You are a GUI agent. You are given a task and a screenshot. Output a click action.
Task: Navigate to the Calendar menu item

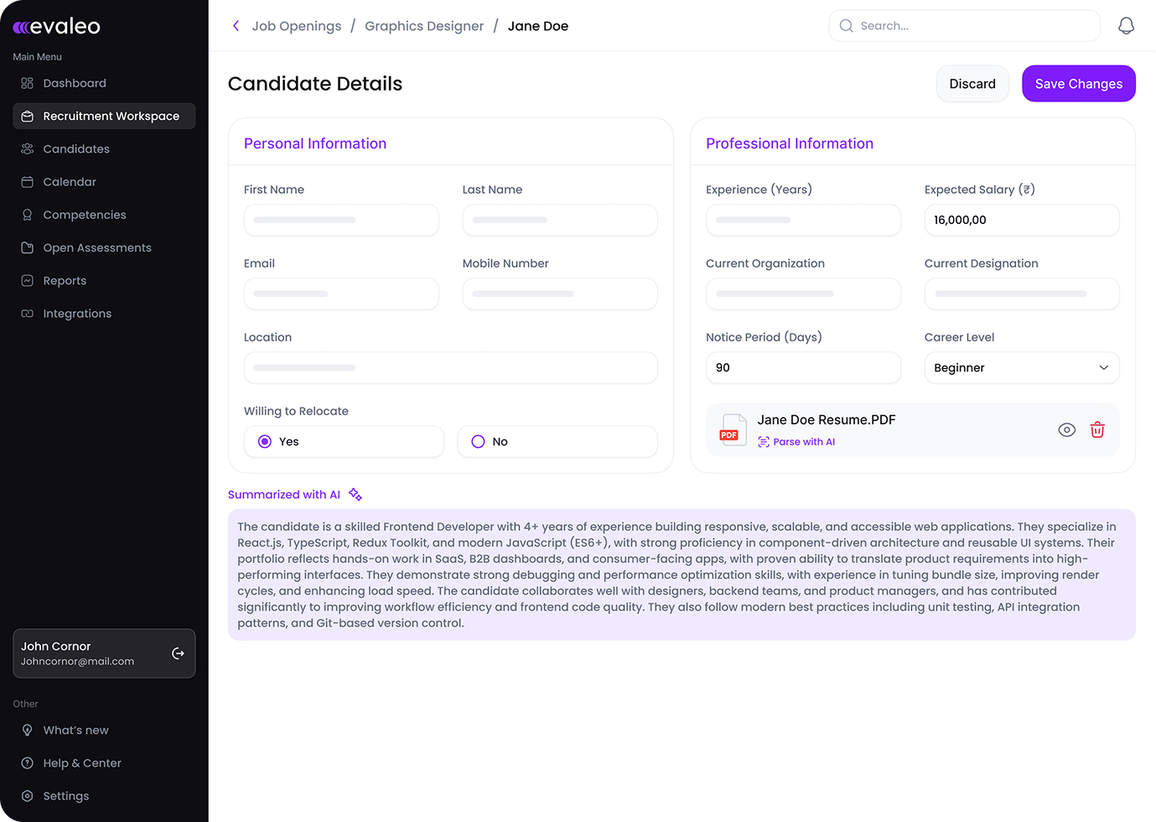70,182
